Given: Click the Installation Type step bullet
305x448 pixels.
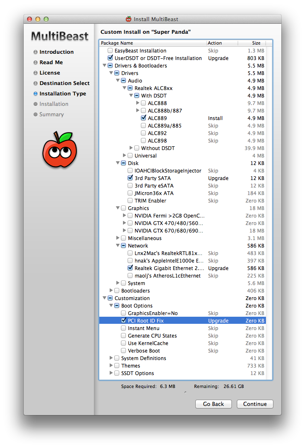Looking at the screenshot, I should point(36,94).
